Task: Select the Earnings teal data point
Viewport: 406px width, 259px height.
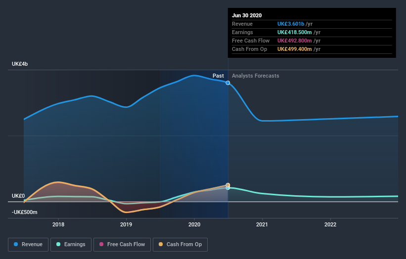Action: [x=228, y=188]
